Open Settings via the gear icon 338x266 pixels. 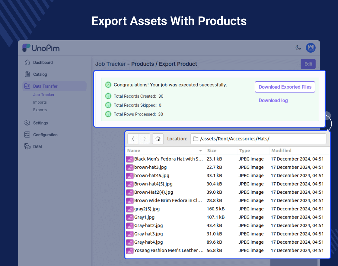[27, 123]
